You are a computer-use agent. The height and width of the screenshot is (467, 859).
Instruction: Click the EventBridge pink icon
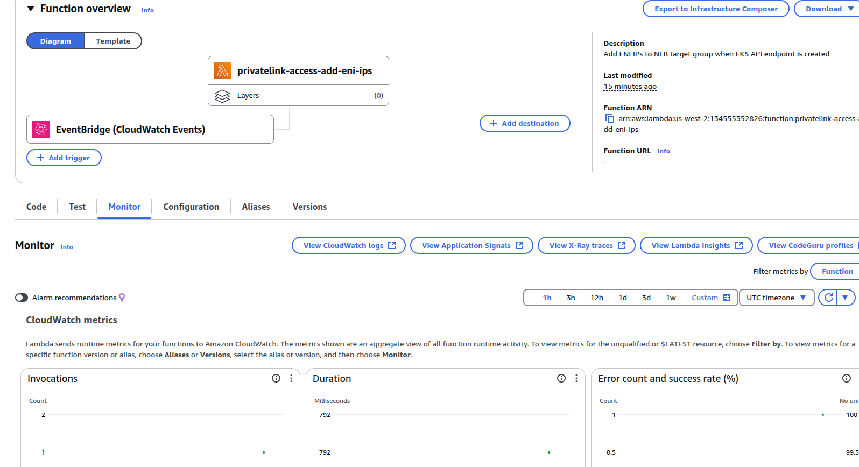[41, 129]
